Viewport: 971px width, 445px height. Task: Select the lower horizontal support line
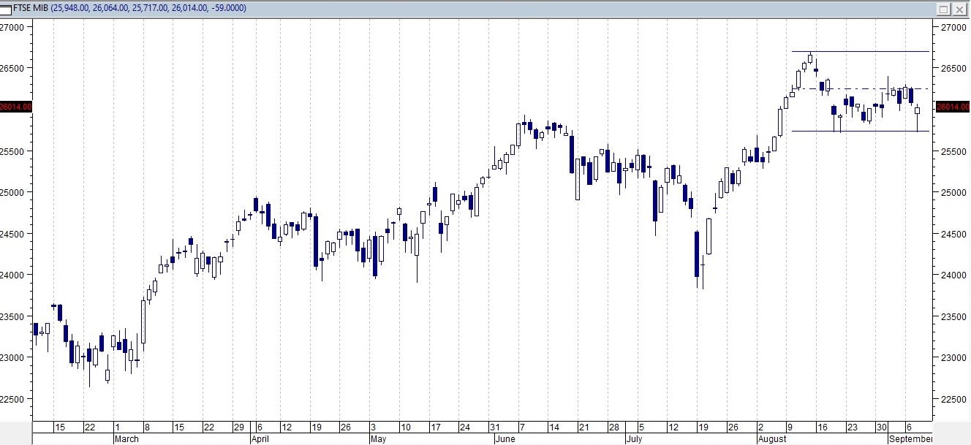pyautogui.click(x=861, y=132)
